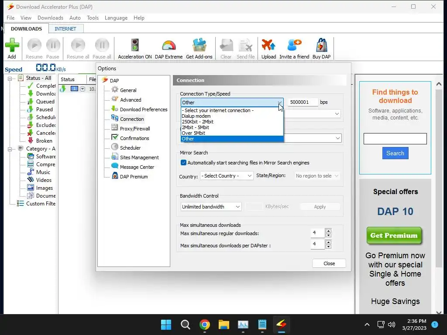Uncheck Automatically start searching in Mirror Search

184,163
